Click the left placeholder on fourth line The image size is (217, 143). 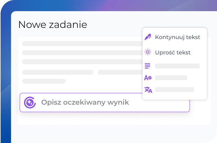[x=58, y=72]
